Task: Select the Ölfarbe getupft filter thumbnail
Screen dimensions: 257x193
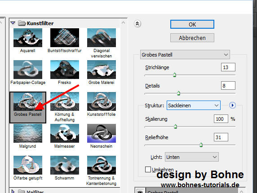Action: [28, 165]
